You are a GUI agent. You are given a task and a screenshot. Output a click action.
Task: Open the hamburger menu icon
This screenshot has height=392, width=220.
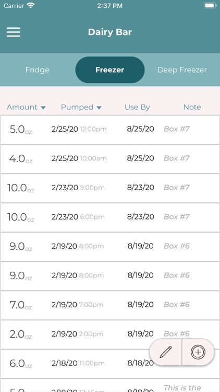(x=14, y=32)
